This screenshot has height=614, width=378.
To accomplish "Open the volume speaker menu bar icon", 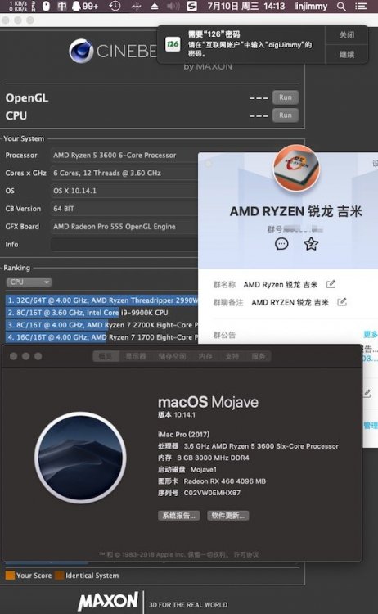I will [x=173, y=6].
